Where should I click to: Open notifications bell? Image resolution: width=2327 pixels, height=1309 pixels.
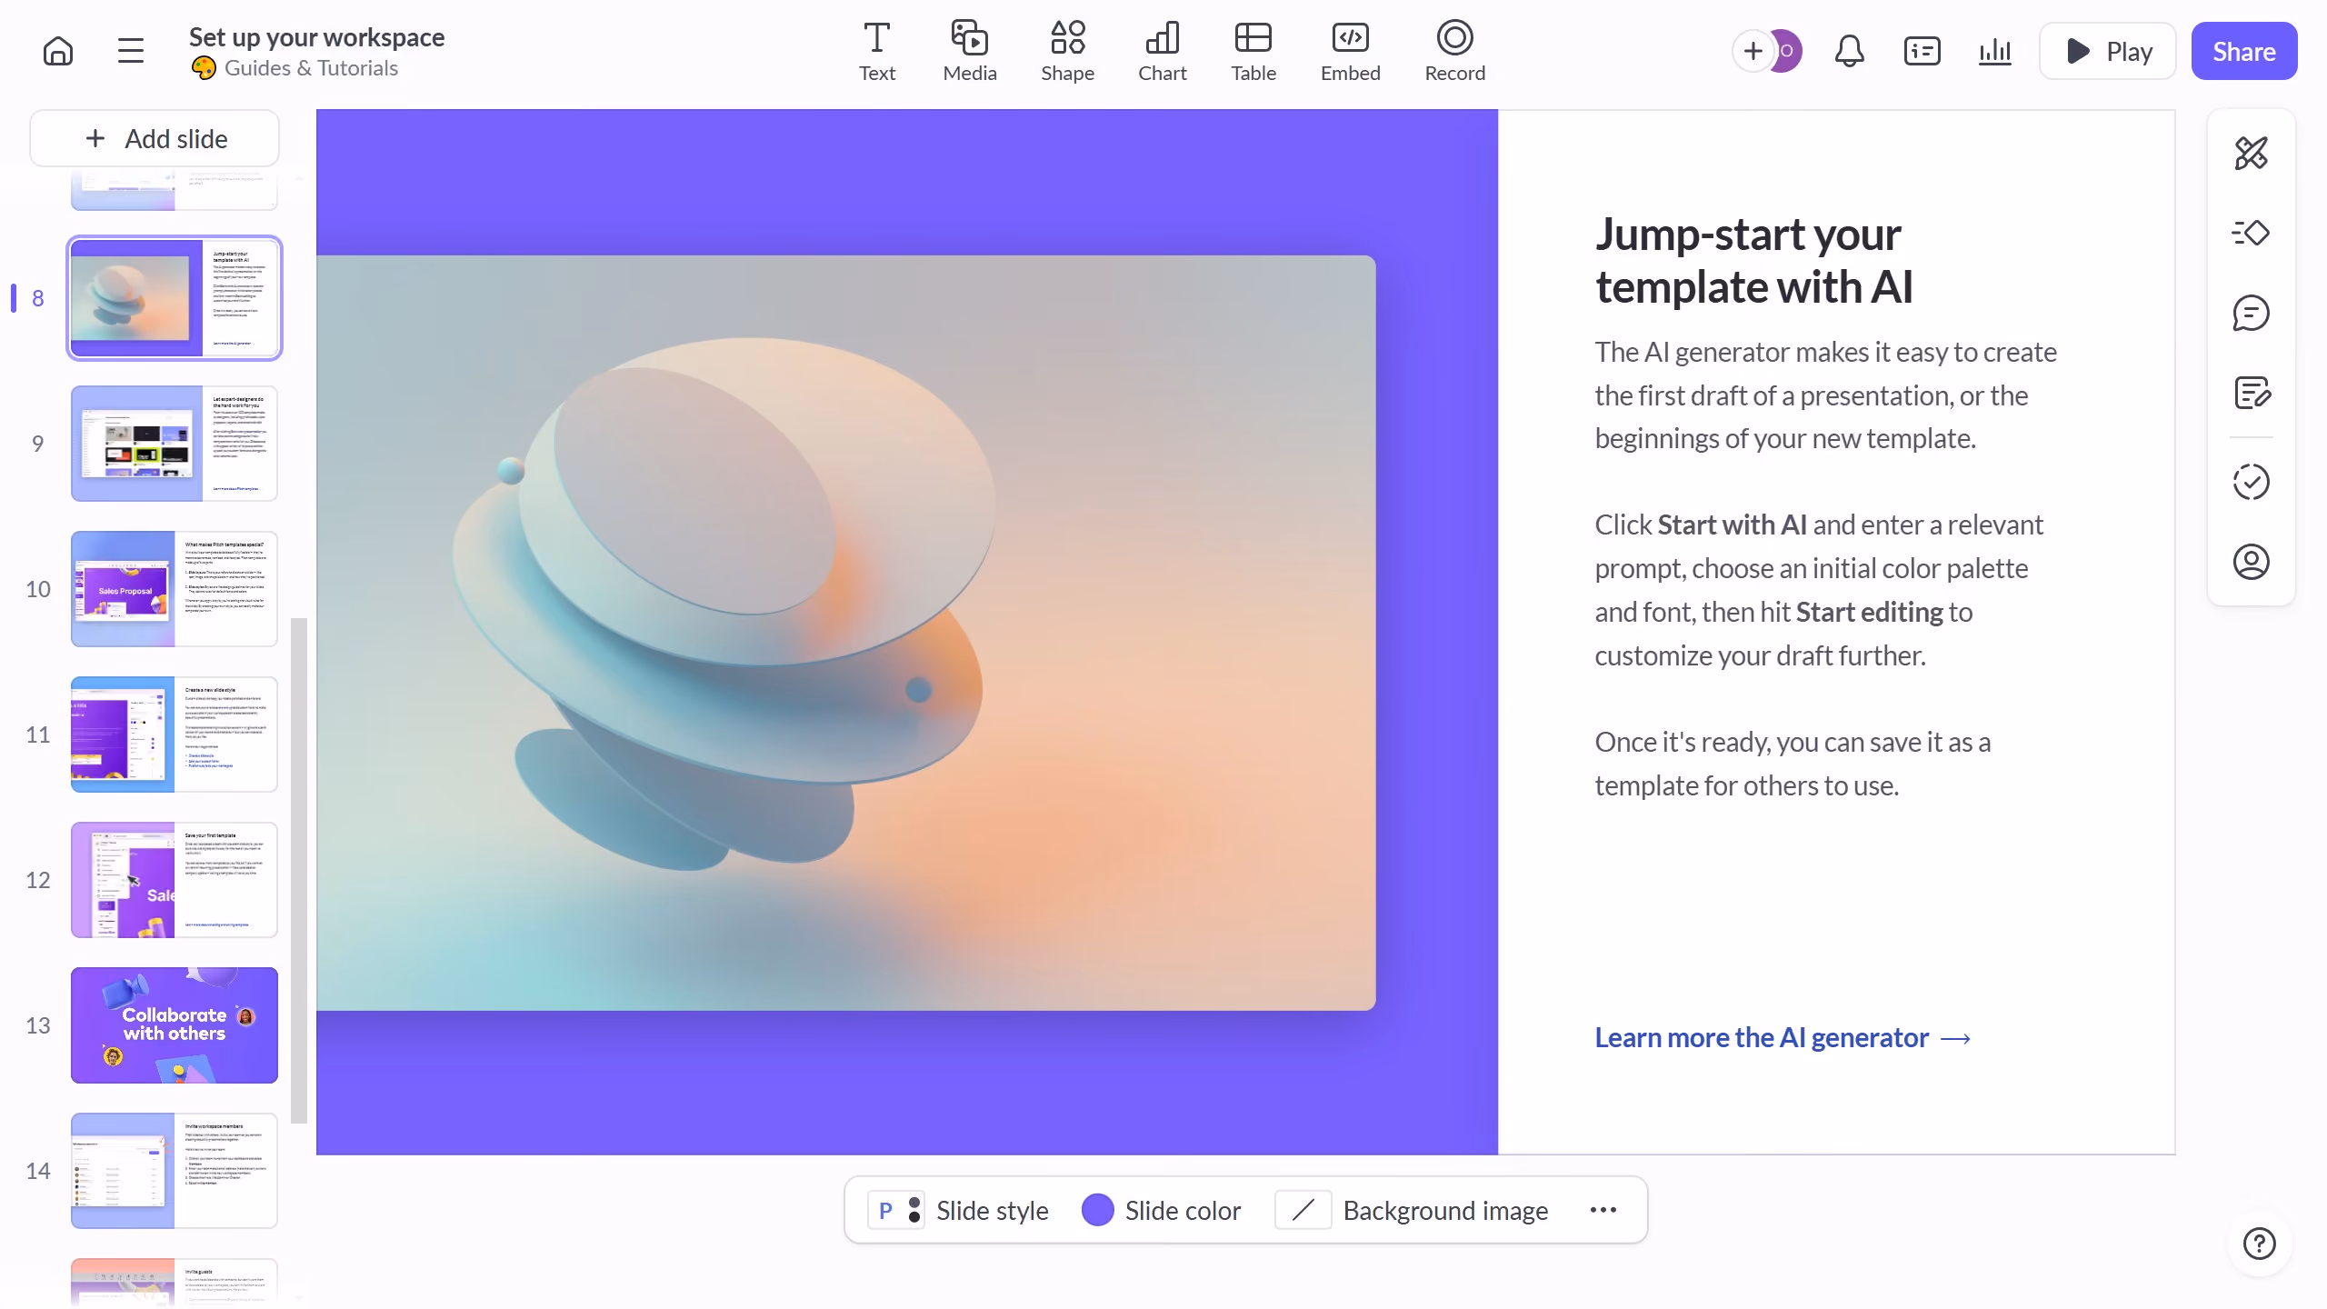click(x=1849, y=51)
